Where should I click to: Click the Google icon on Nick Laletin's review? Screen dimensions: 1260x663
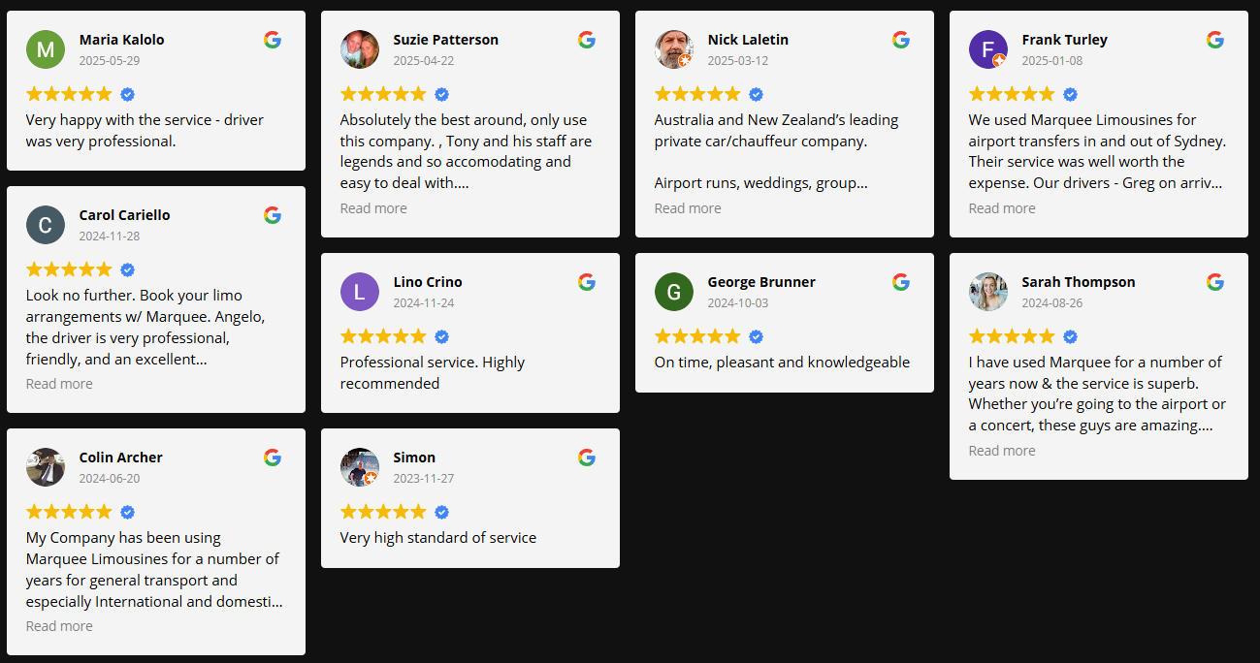click(901, 40)
